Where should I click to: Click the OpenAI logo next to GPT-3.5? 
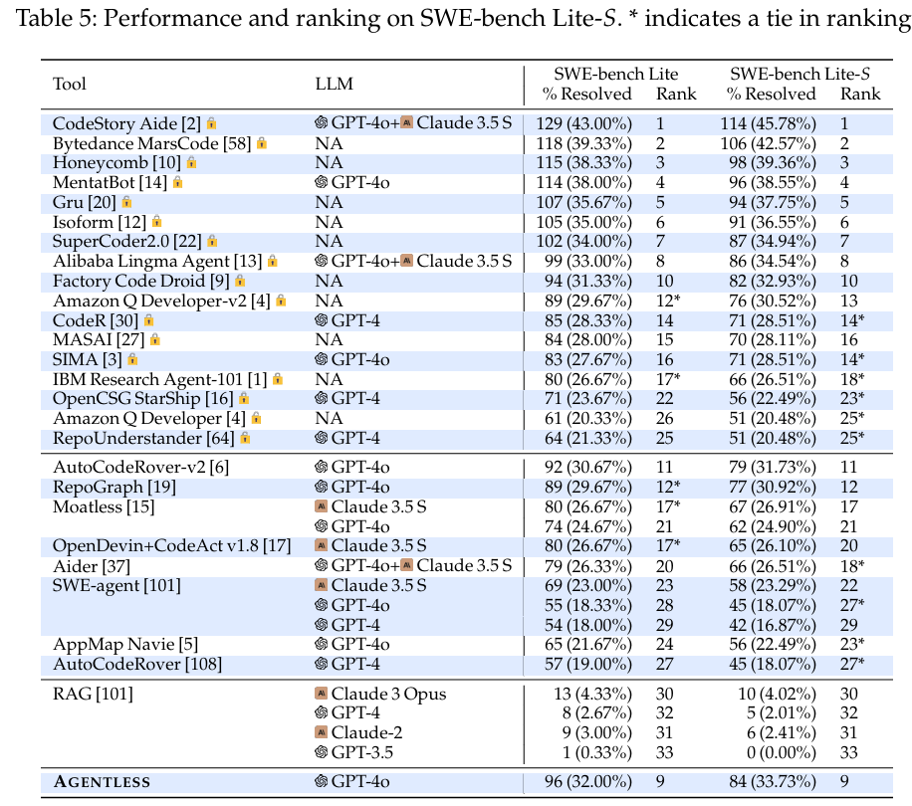pyautogui.click(x=321, y=752)
